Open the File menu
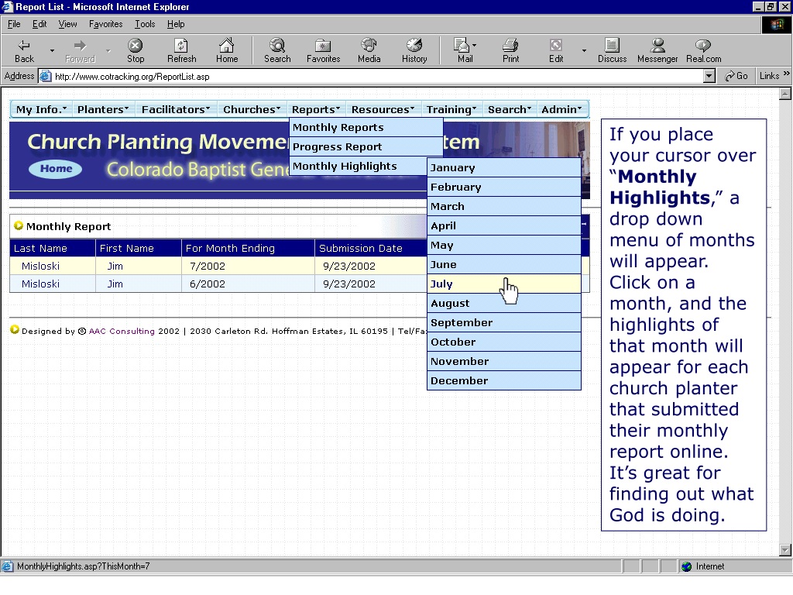 (x=14, y=24)
